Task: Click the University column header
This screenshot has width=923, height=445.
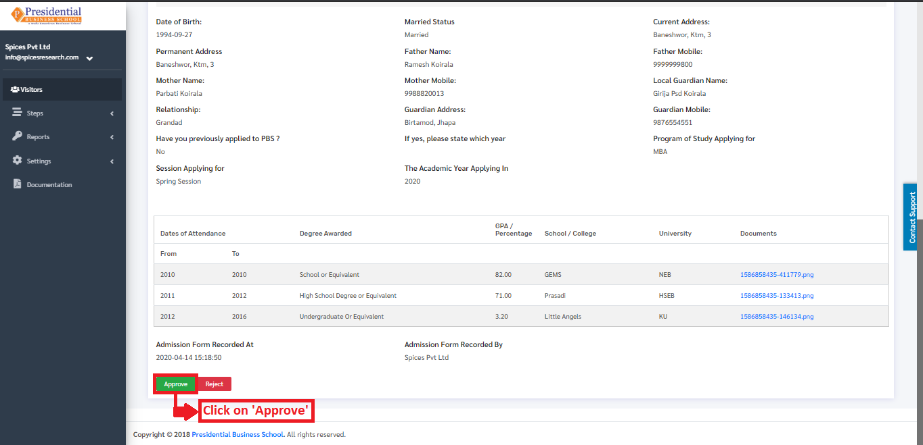Action: [x=675, y=234]
